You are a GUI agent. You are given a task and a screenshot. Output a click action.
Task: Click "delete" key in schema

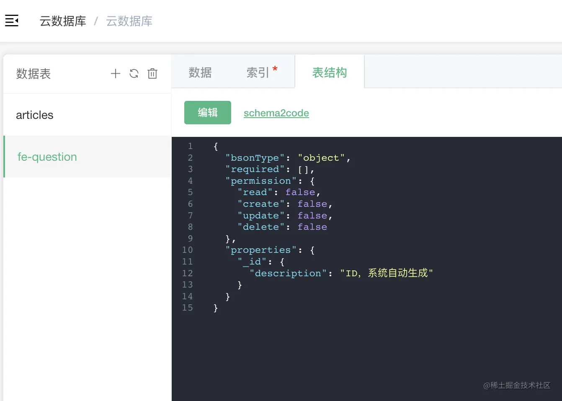[x=261, y=227]
